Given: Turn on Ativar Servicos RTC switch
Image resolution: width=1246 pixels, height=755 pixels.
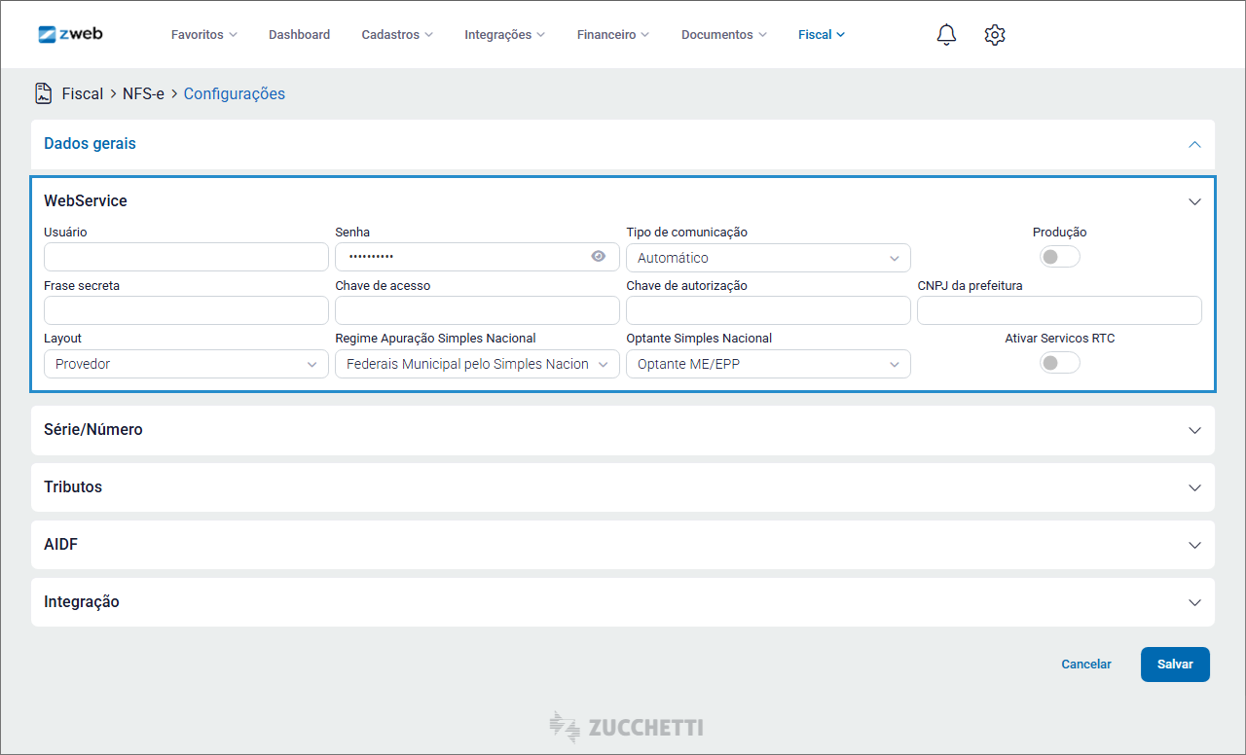Looking at the screenshot, I should click(x=1059, y=363).
